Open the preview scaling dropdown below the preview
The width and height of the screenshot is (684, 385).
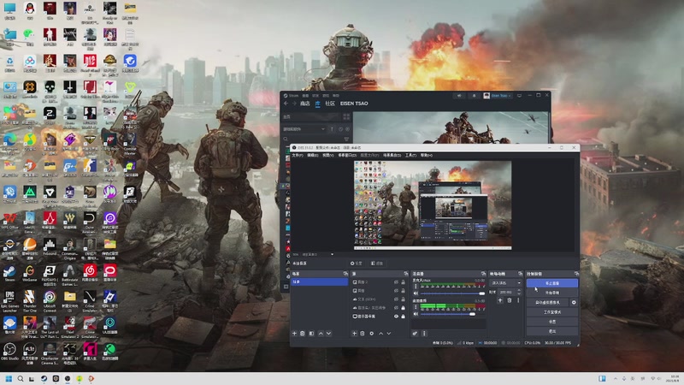coord(319,254)
